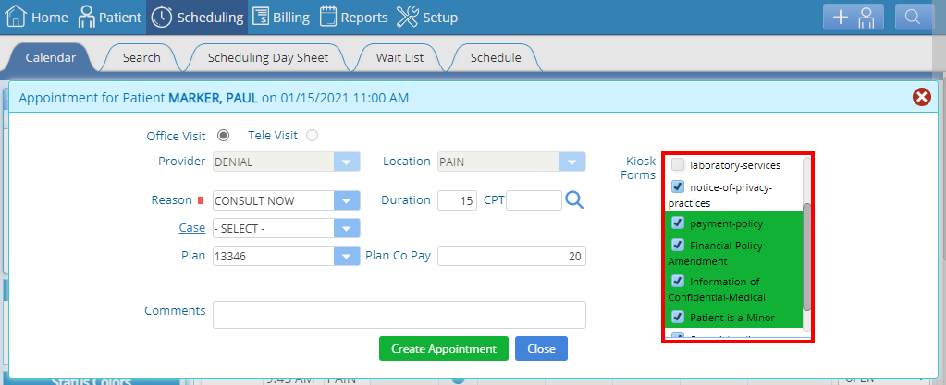Open the Reports notepad icon
This screenshot has width=946, height=385.
pos(328,17)
